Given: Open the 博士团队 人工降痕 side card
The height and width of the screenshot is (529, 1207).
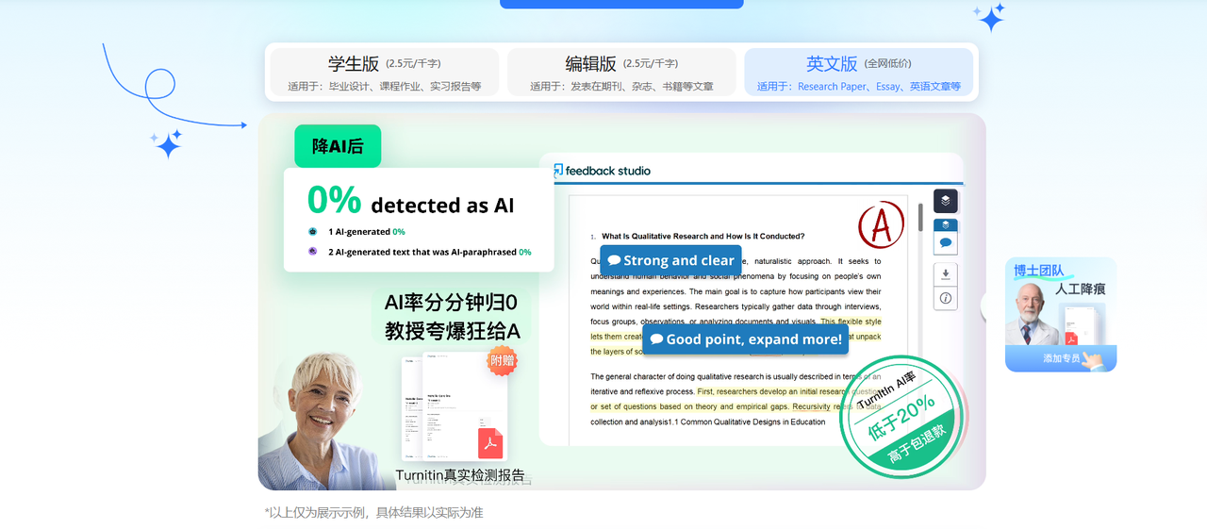Looking at the screenshot, I should point(1061,314).
